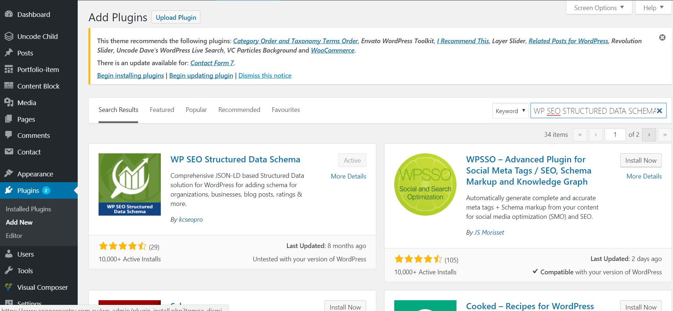View More Details for WP SEO Structured Data
This screenshot has height=311, width=673.
(x=348, y=176)
